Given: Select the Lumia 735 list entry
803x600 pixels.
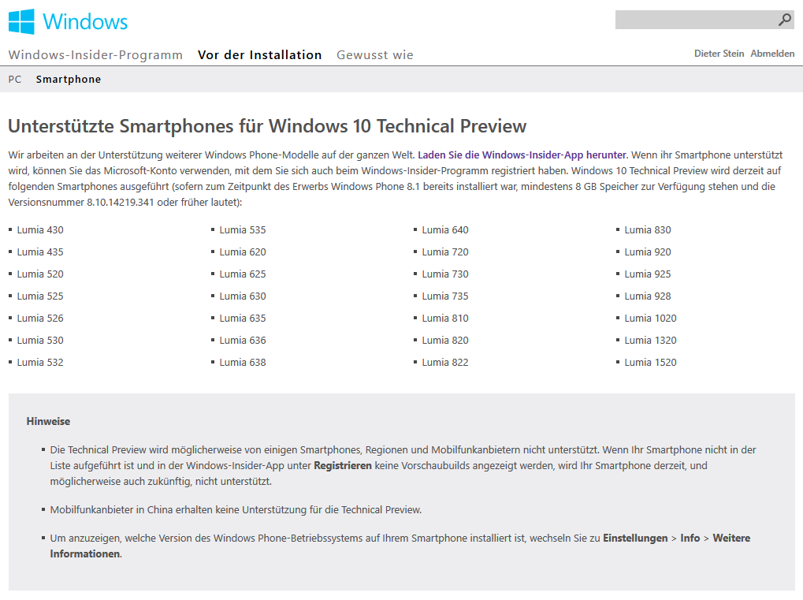Looking at the screenshot, I should [445, 296].
